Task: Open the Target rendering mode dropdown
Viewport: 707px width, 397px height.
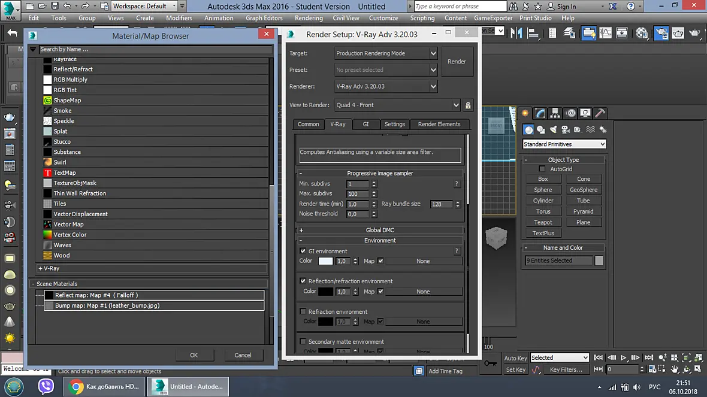Action: point(386,53)
